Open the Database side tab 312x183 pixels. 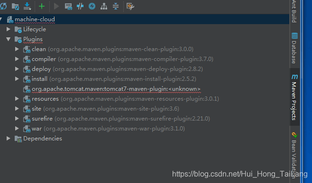point(294,48)
